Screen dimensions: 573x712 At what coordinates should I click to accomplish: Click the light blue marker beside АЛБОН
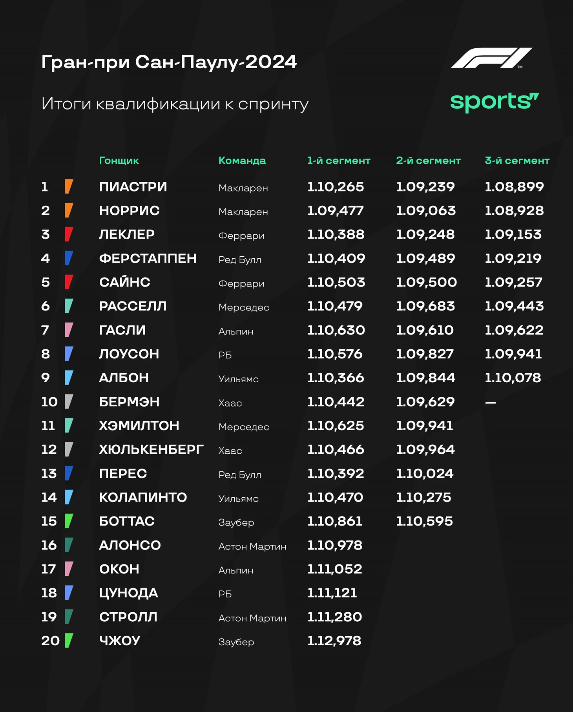click(x=69, y=378)
